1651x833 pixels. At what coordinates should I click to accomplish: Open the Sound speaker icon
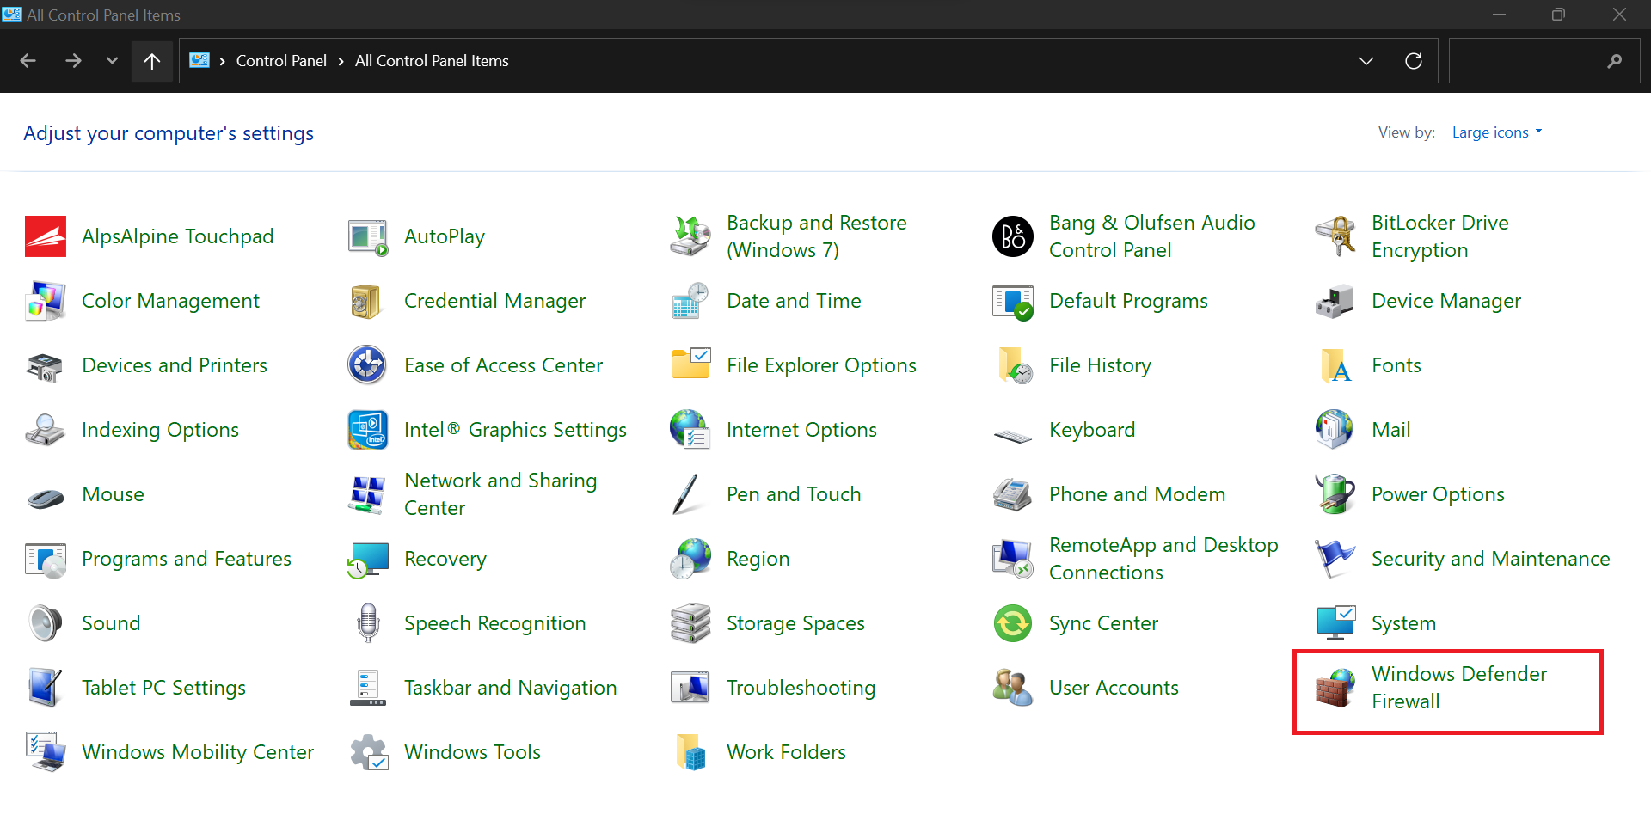[x=46, y=623]
